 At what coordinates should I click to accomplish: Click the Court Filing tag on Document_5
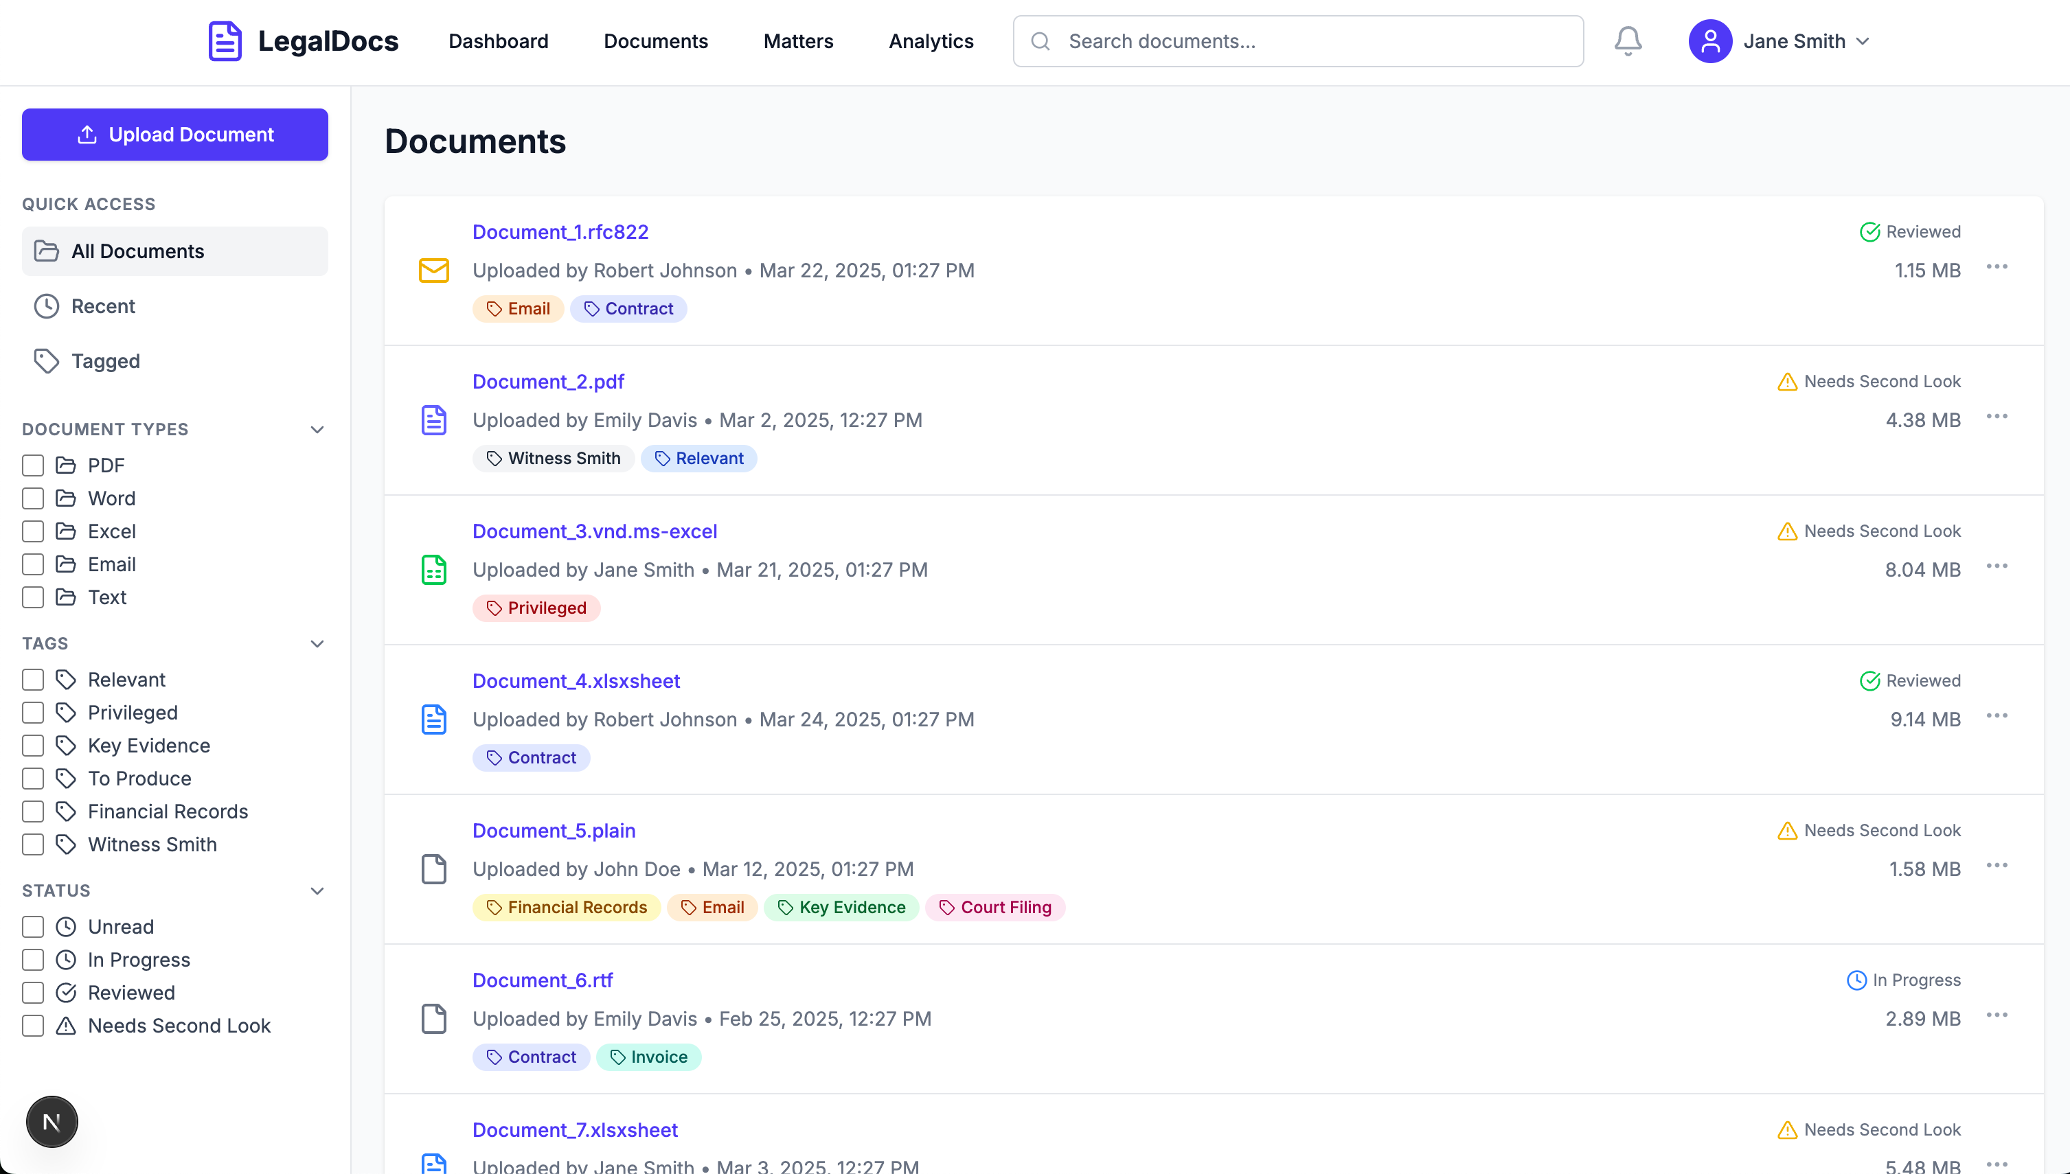point(995,907)
